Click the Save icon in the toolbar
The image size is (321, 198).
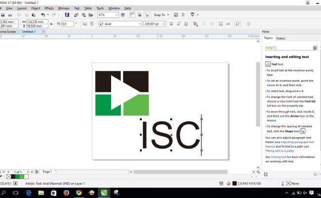[x=2, y=15]
